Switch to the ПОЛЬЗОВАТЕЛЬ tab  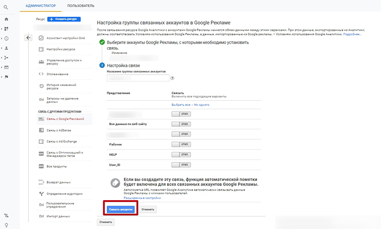(81, 6)
